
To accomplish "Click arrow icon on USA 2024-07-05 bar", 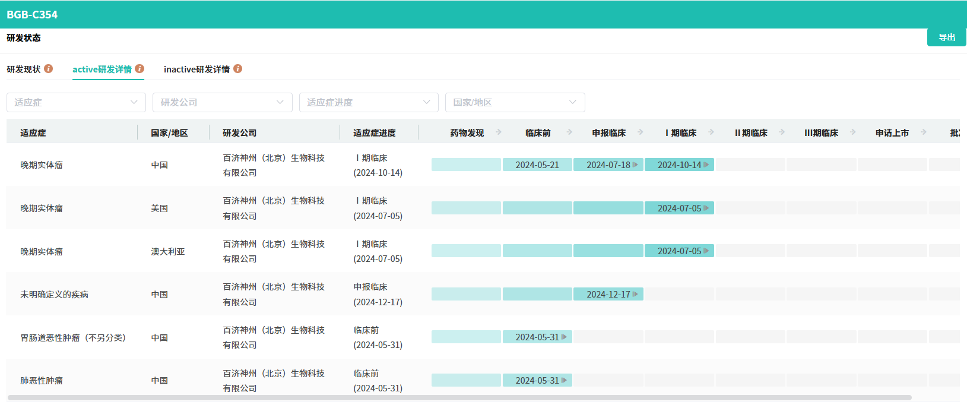I will (706, 208).
